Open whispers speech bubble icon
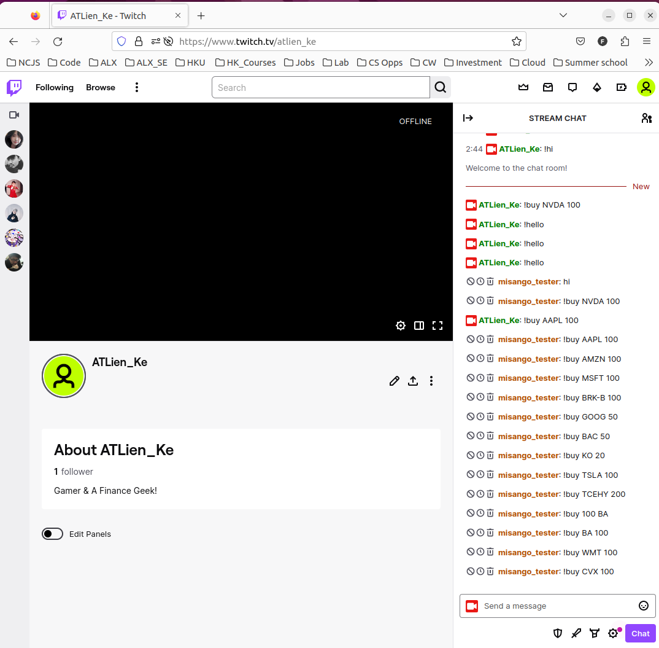 tap(572, 87)
